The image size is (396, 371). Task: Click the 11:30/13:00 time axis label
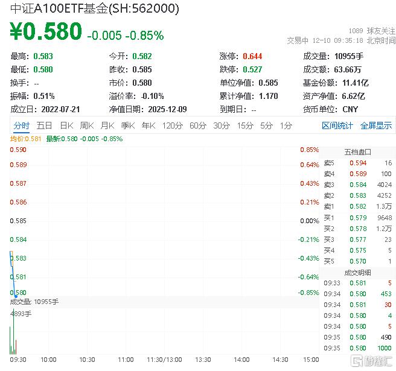point(164,360)
